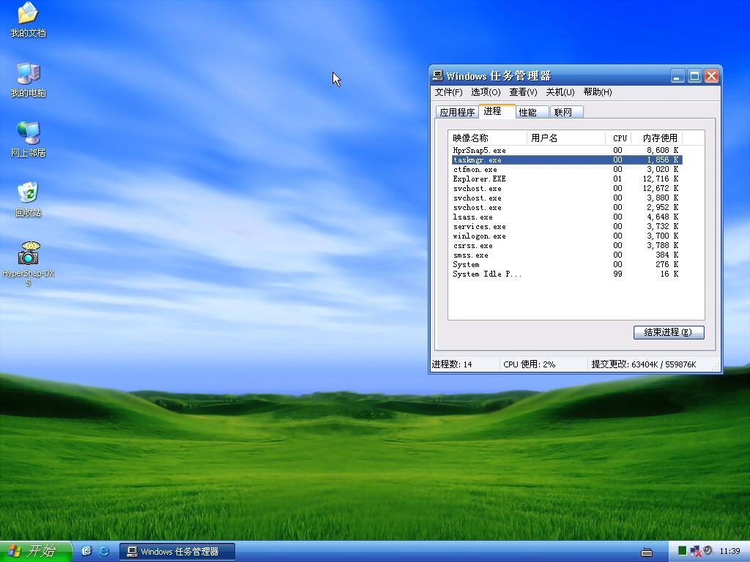Select the smss.exe process row
The image size is (750, 562).
tap(567, 255)
